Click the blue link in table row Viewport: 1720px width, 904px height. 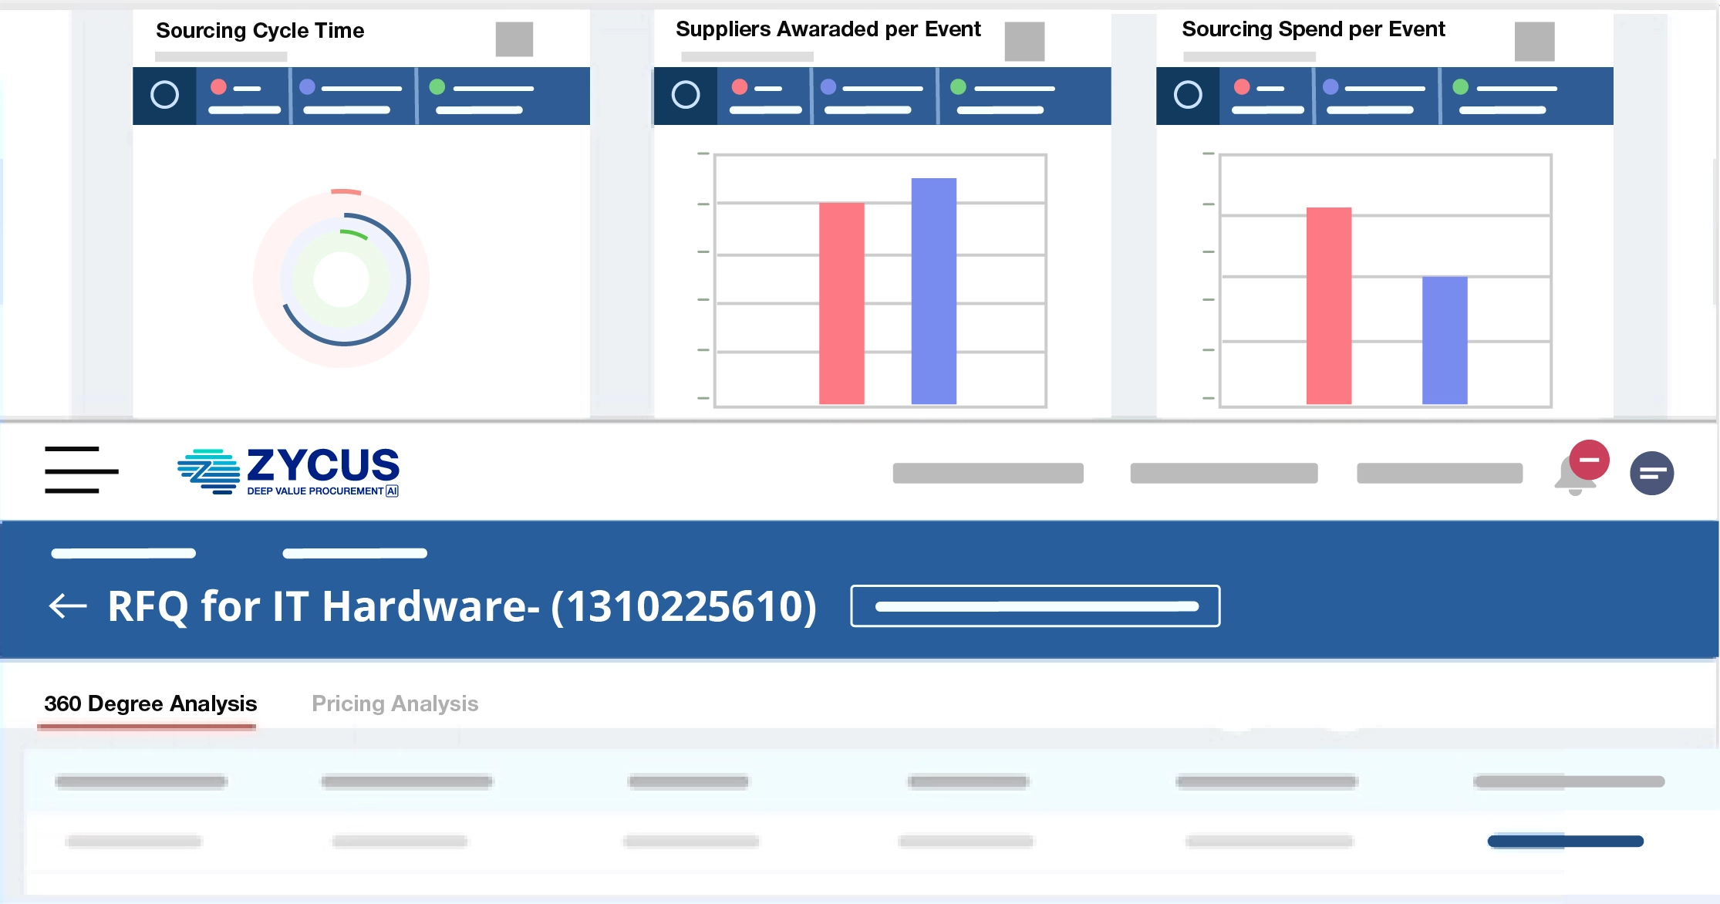pyautogui.click(x=1565, y=842)
